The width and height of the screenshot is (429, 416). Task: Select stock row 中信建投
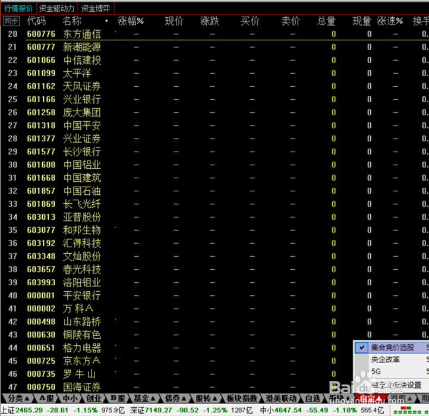tap(214, 60)
